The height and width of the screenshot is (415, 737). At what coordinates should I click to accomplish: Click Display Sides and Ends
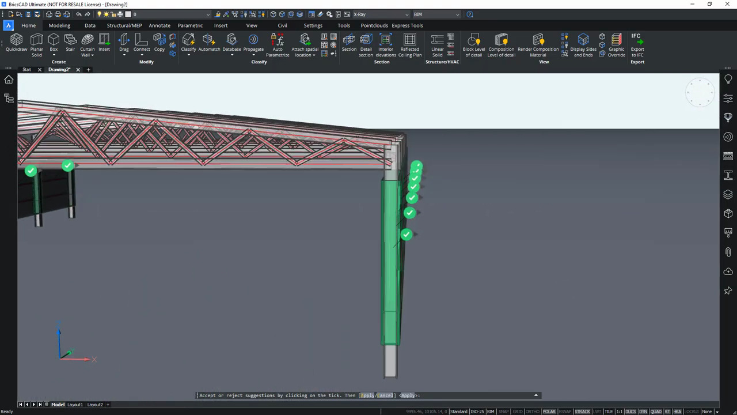[583, 45]
